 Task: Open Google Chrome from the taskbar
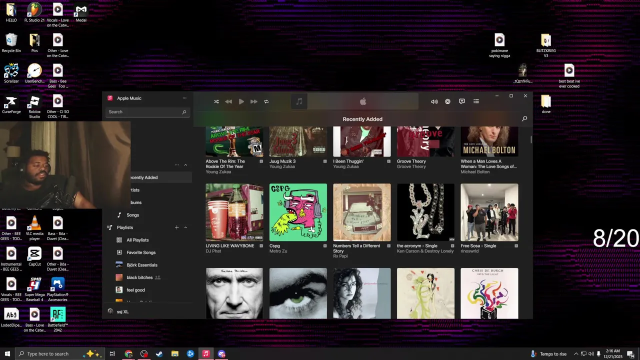point(128,353)
